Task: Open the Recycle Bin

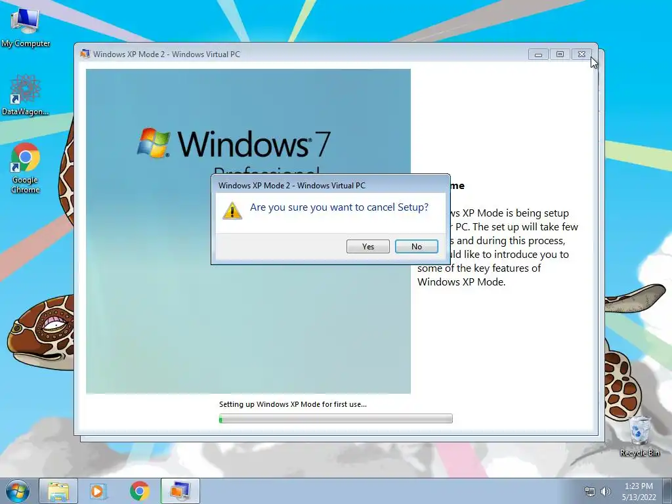Action: 639,436
